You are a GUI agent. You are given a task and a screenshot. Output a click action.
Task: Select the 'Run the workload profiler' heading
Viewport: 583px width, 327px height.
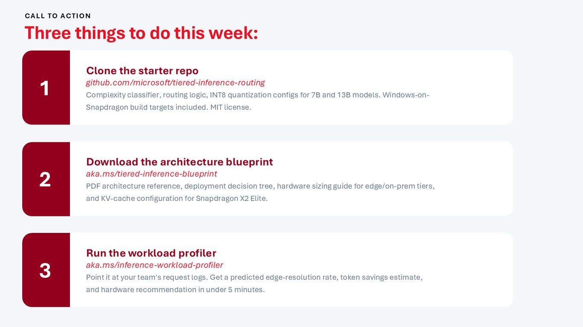coord(151,253)
